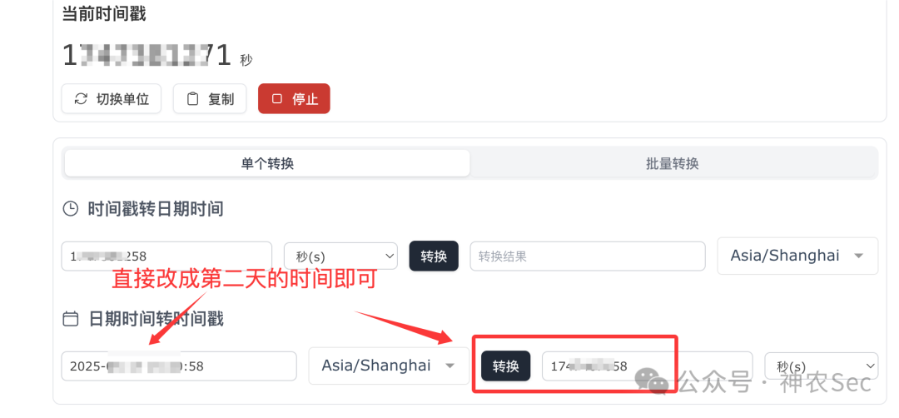Screen dimensions: 899x418
Task: Click 转换 button inside the red box
Action: [x=506, y=366]
